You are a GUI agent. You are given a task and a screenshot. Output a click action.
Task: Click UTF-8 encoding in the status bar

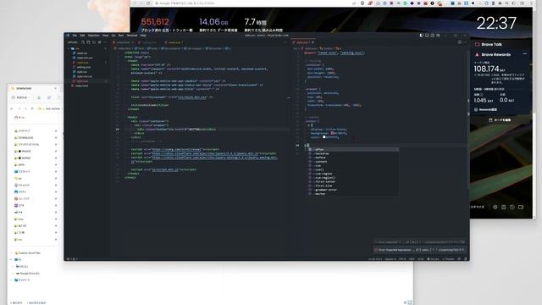click(402, 259)
